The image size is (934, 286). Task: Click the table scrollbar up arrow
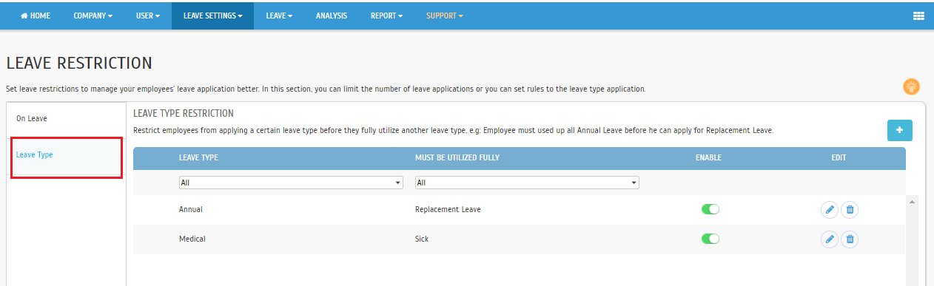click(x=912, y=202)
